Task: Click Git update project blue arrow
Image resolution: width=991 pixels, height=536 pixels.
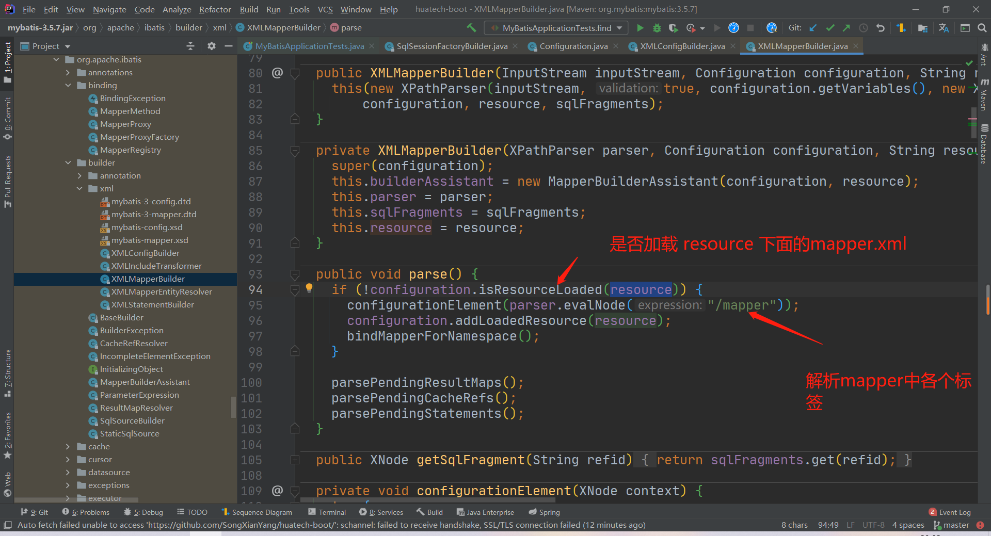Action: click(813, 28)
